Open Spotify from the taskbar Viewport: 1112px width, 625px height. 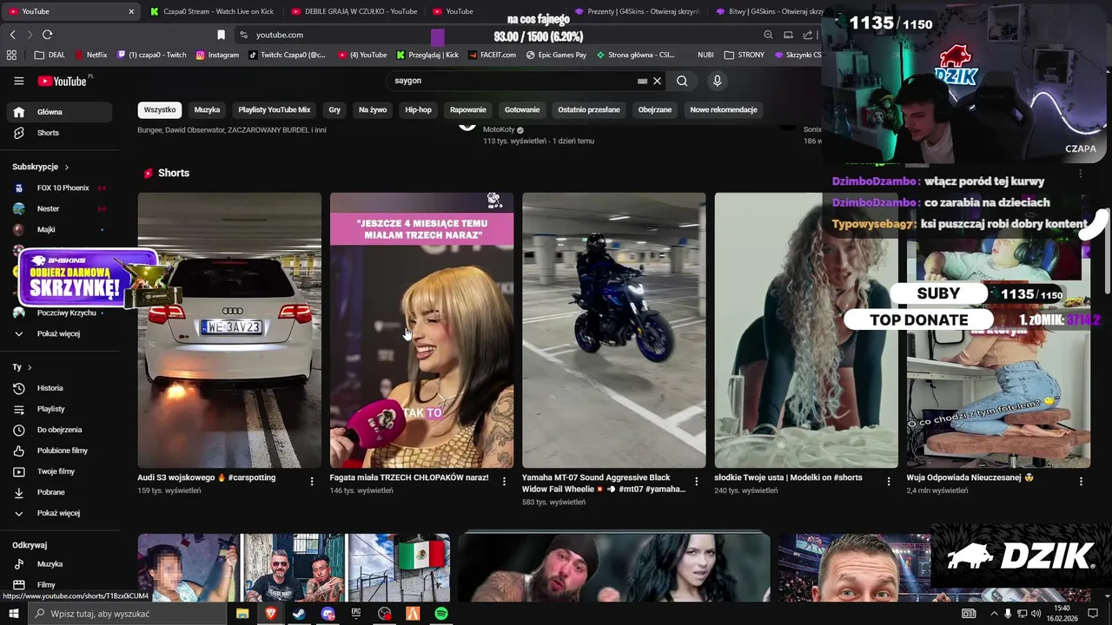[x=441, y=614]
